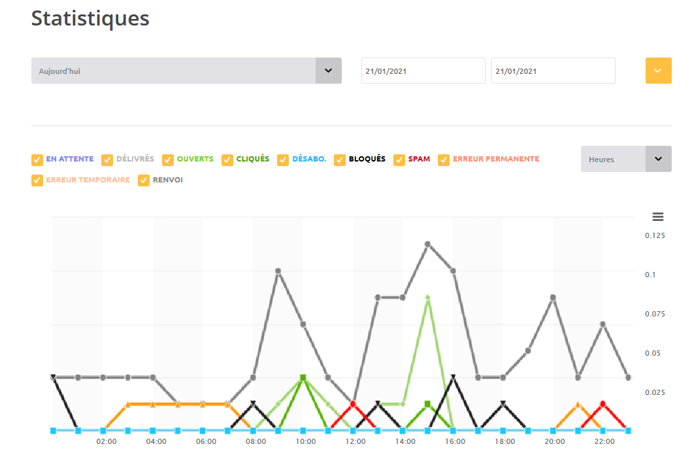The width and height of the screenshot is (692, 459).
Task: Uncheck the En Attente checkbox
Action: pyautogui.click(x=37, y=160)
